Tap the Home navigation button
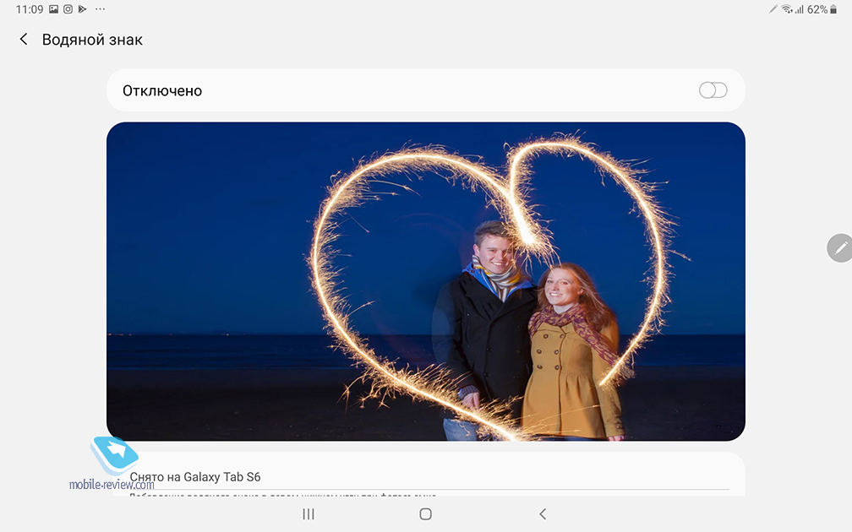The image size is (852, 532). (425, 513)
